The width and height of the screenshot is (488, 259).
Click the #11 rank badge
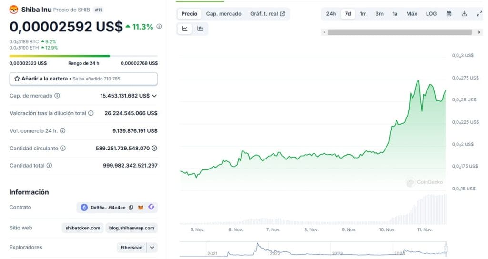coord(98,10)
